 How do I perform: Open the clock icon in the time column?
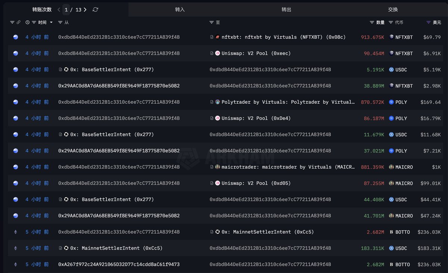click(x=27, y=22)
